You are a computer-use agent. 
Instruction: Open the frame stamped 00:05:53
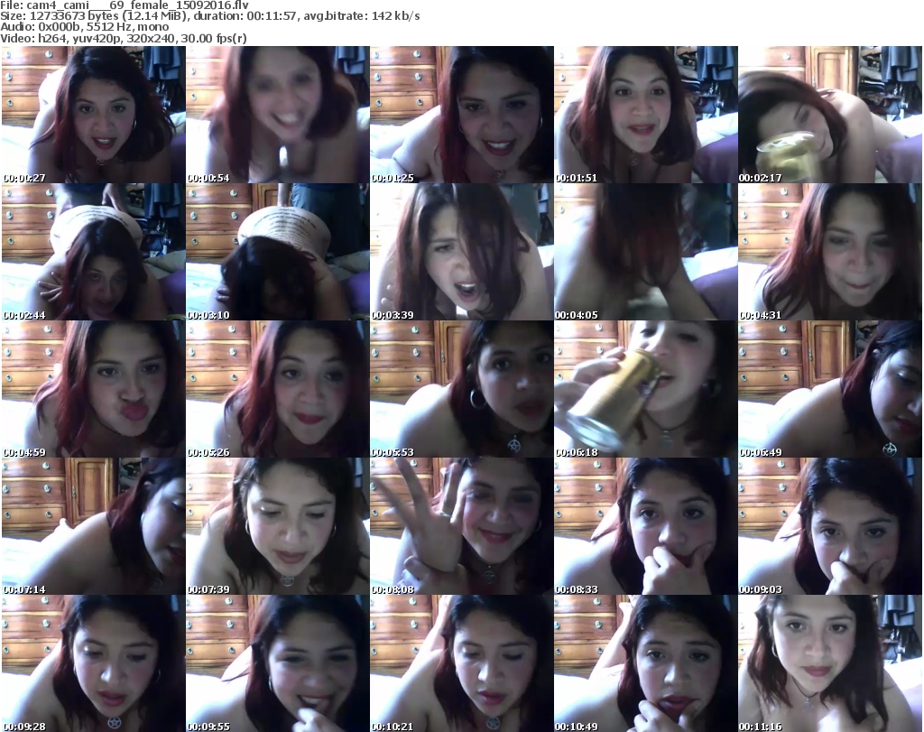(462, 389)
